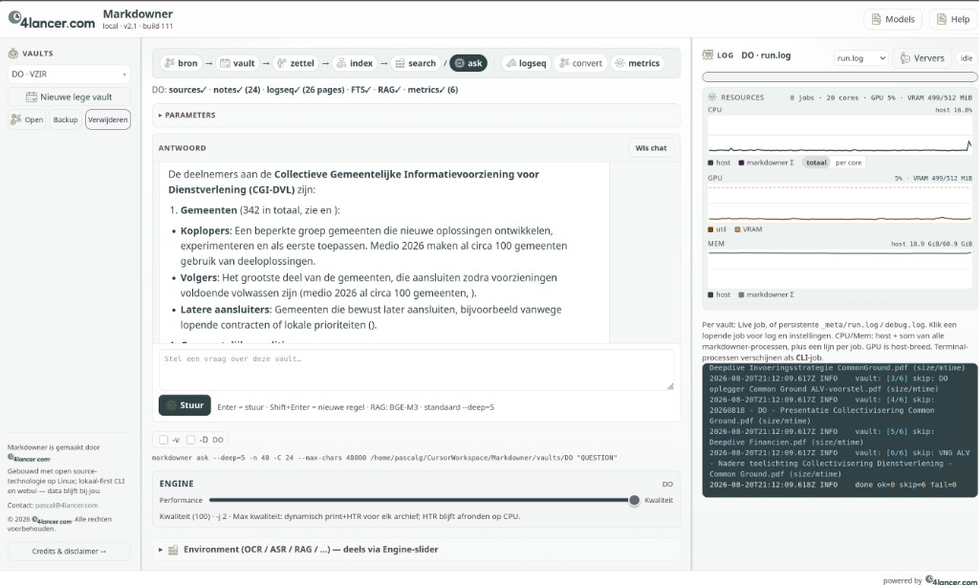The image size is (979, 585).
Task: Click the Verwijderen button
Action: pyautogui.click(x=108, y=119)
